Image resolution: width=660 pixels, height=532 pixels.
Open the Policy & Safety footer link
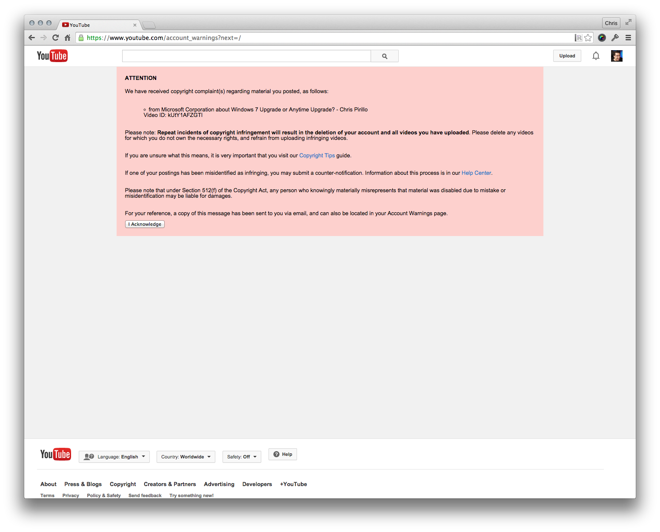(104, 495)
